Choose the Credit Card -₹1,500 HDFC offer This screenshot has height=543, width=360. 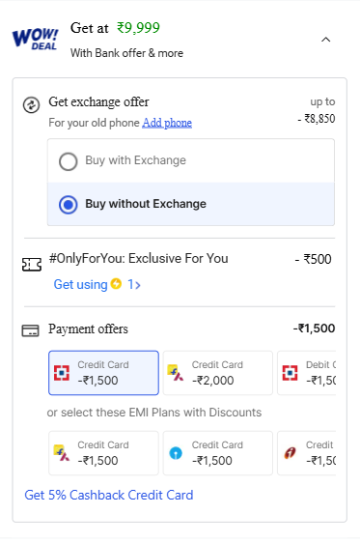pyautogui.click(x=103, y=373)
